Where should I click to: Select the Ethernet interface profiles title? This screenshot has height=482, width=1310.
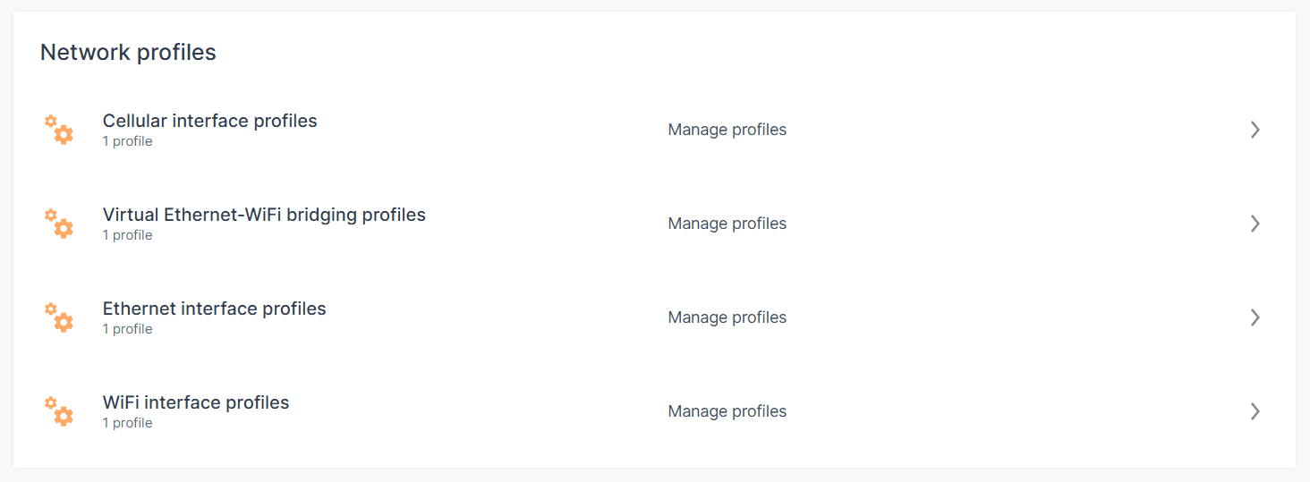pos(214,309)
